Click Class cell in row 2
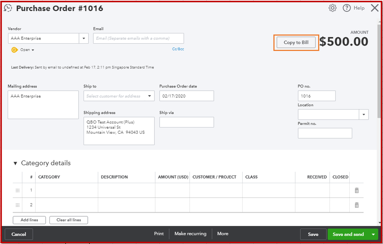The image size is (383, 244). [269, 205]
